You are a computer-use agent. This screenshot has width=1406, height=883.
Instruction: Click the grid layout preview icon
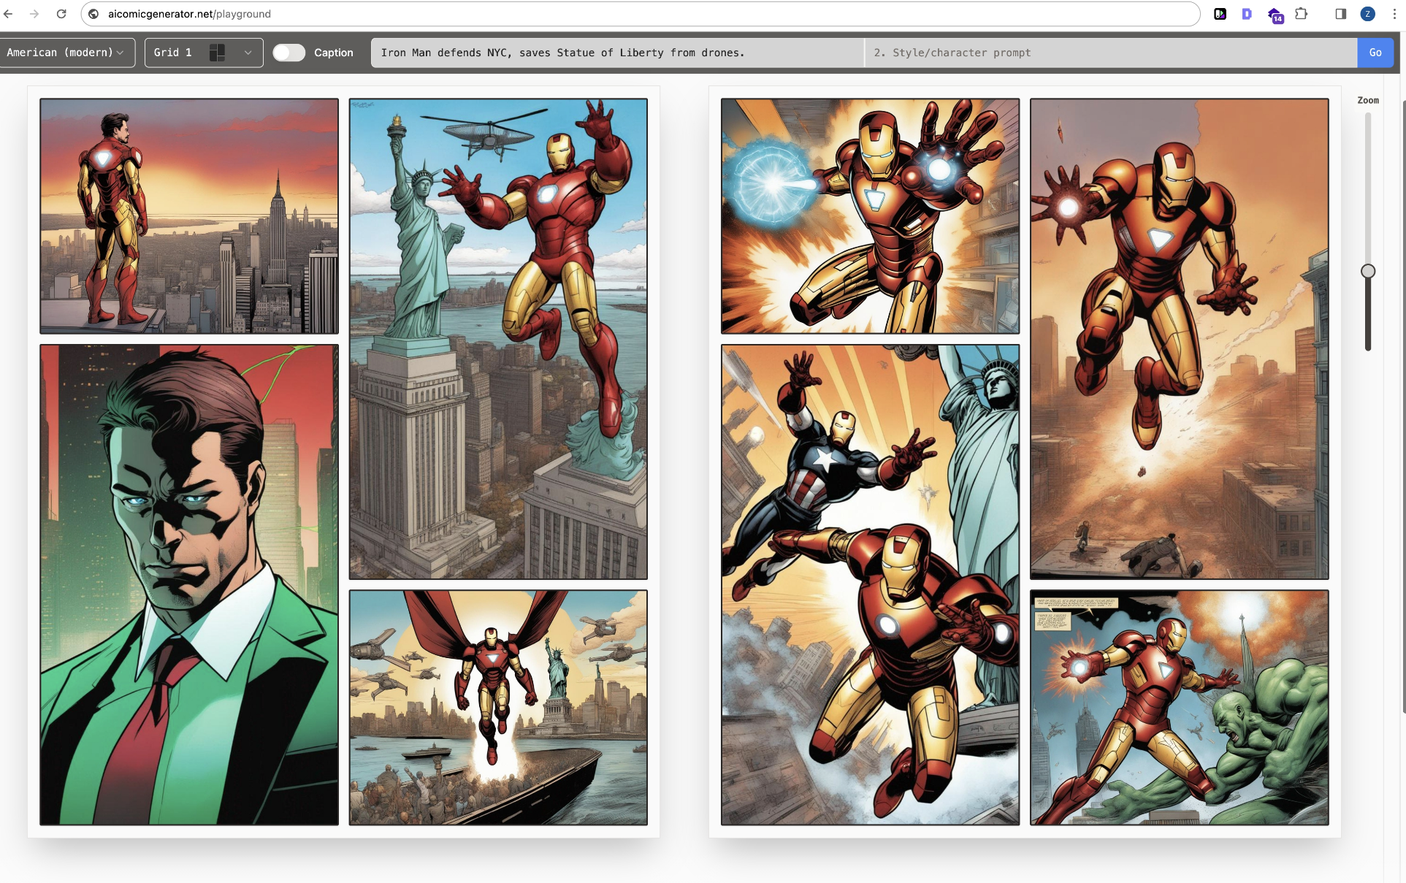(217, 53)
